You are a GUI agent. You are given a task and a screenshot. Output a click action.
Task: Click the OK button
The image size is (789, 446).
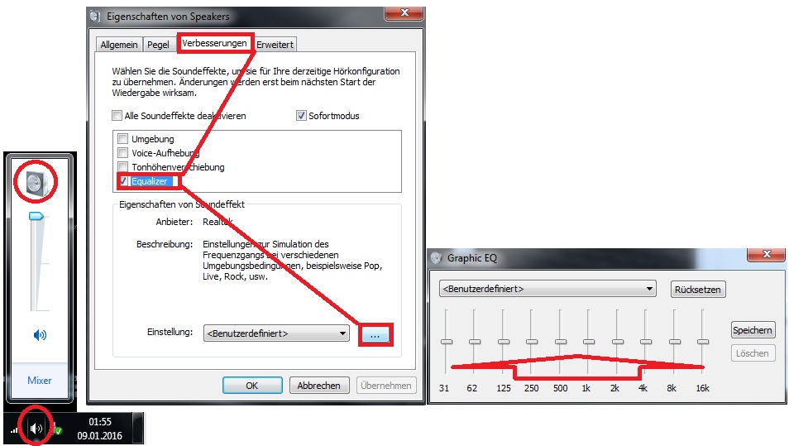(x=252, y=386)
